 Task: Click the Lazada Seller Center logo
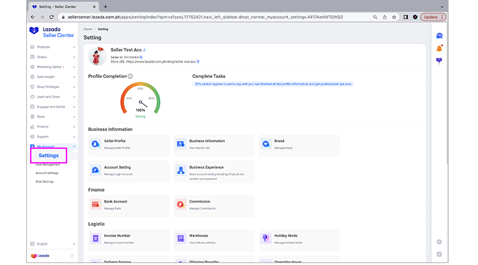coord(52,33)
